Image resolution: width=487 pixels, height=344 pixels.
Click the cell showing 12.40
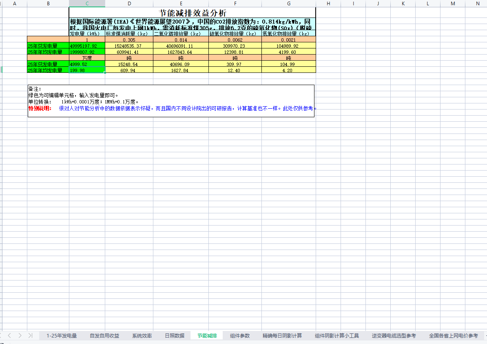tap(235, 70)
